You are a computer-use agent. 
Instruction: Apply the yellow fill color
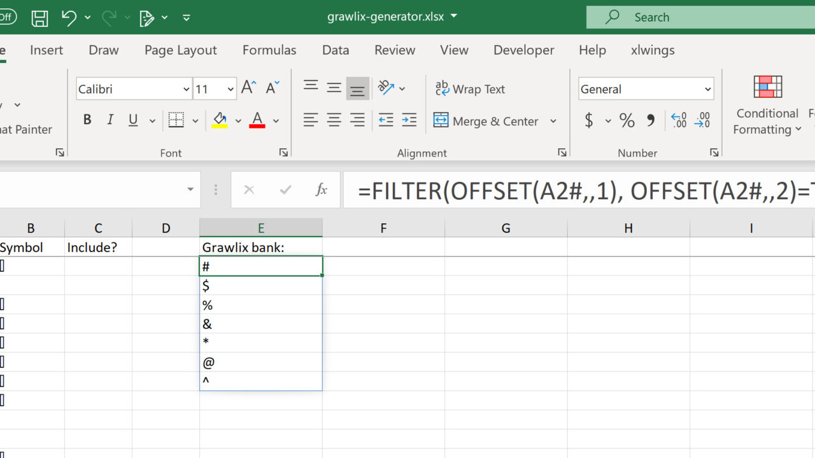[x=220, y=120]
